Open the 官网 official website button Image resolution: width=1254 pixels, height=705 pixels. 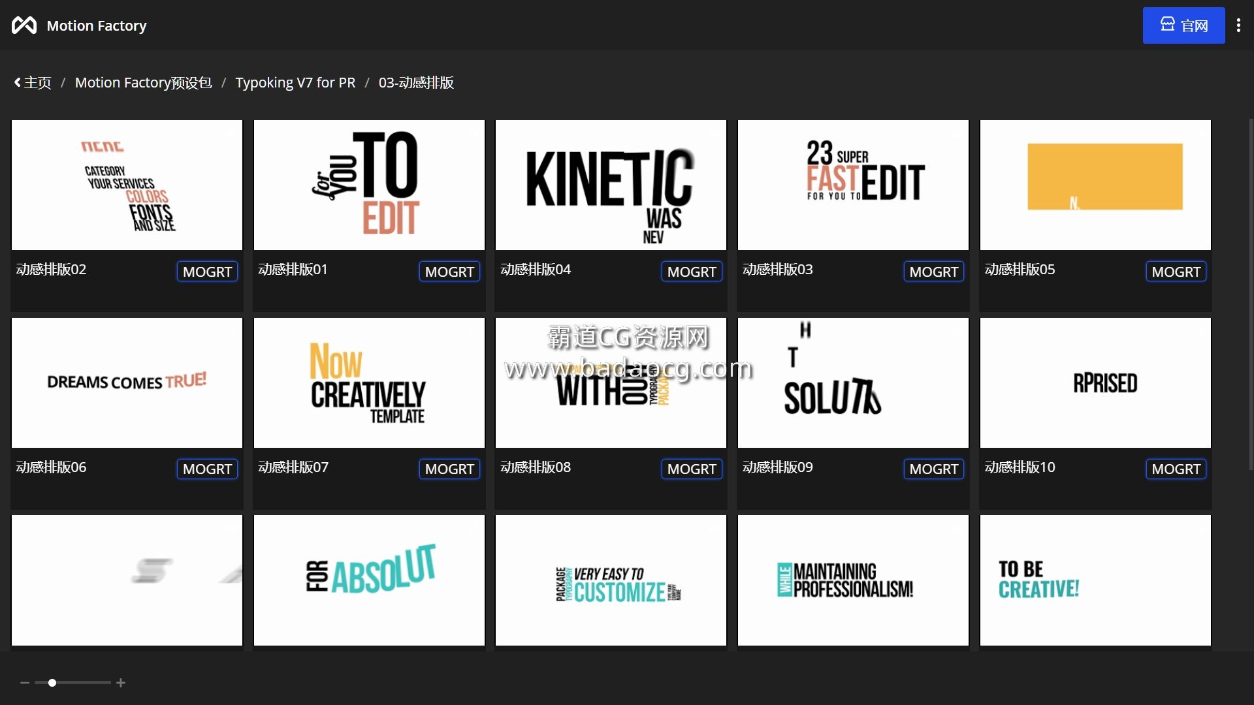1183,25
